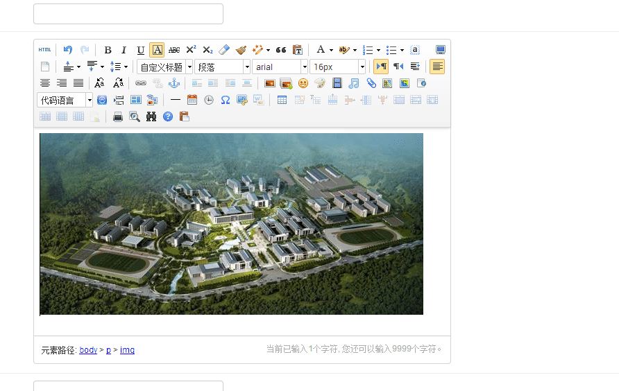Insert music with the note icon
619x391 pixels.
point(354,83)
